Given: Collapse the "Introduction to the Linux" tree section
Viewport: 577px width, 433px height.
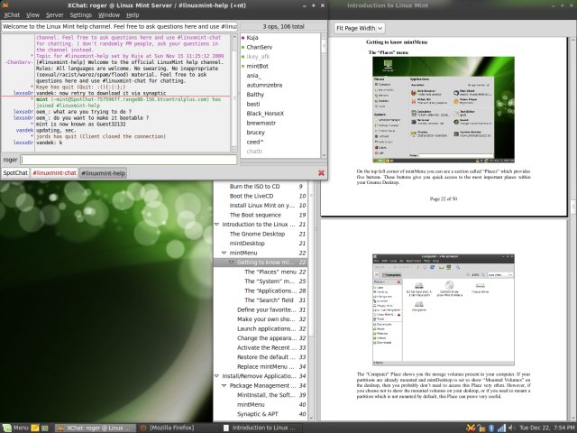Looking at the screenshot, I should (x=216, y=224).
